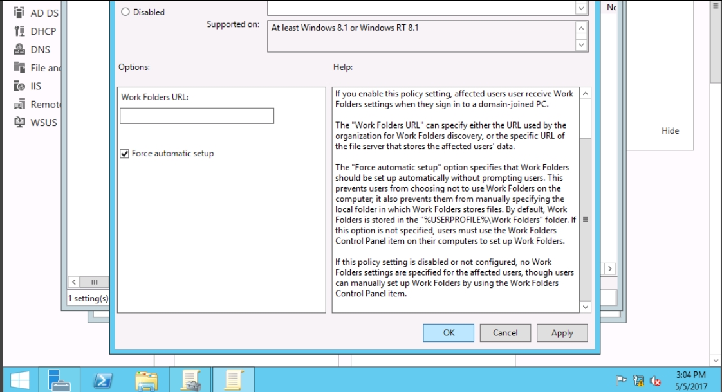Screen dimensions: 722x392
Task: Select the Disabled radio button
Action: [124, 12]
